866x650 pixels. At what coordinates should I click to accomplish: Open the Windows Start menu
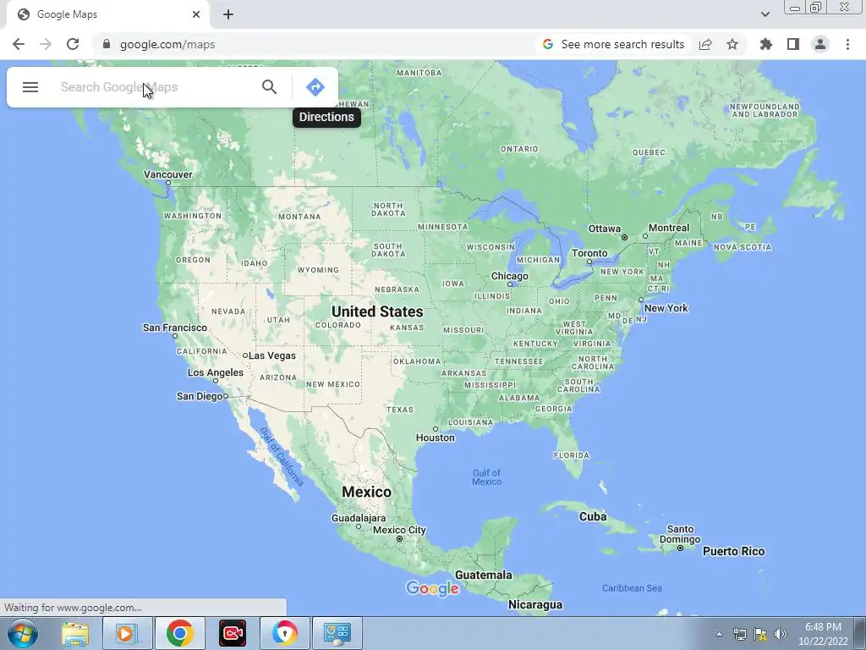click(23, 633)
